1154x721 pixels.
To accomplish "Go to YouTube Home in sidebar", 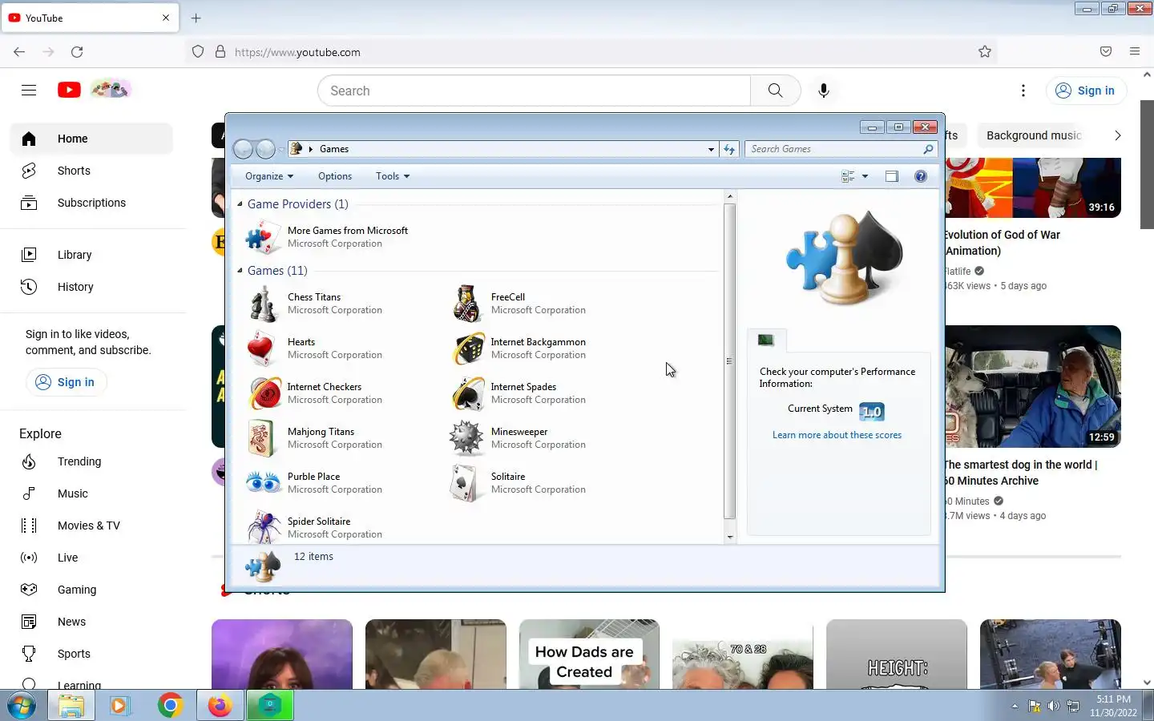I will pos(91,139).
